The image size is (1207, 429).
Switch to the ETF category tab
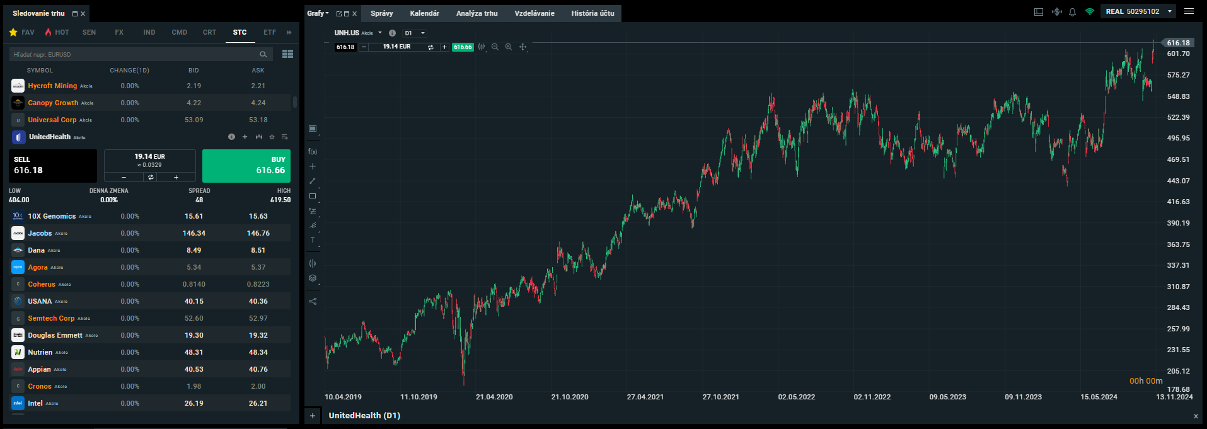[270, 32]
